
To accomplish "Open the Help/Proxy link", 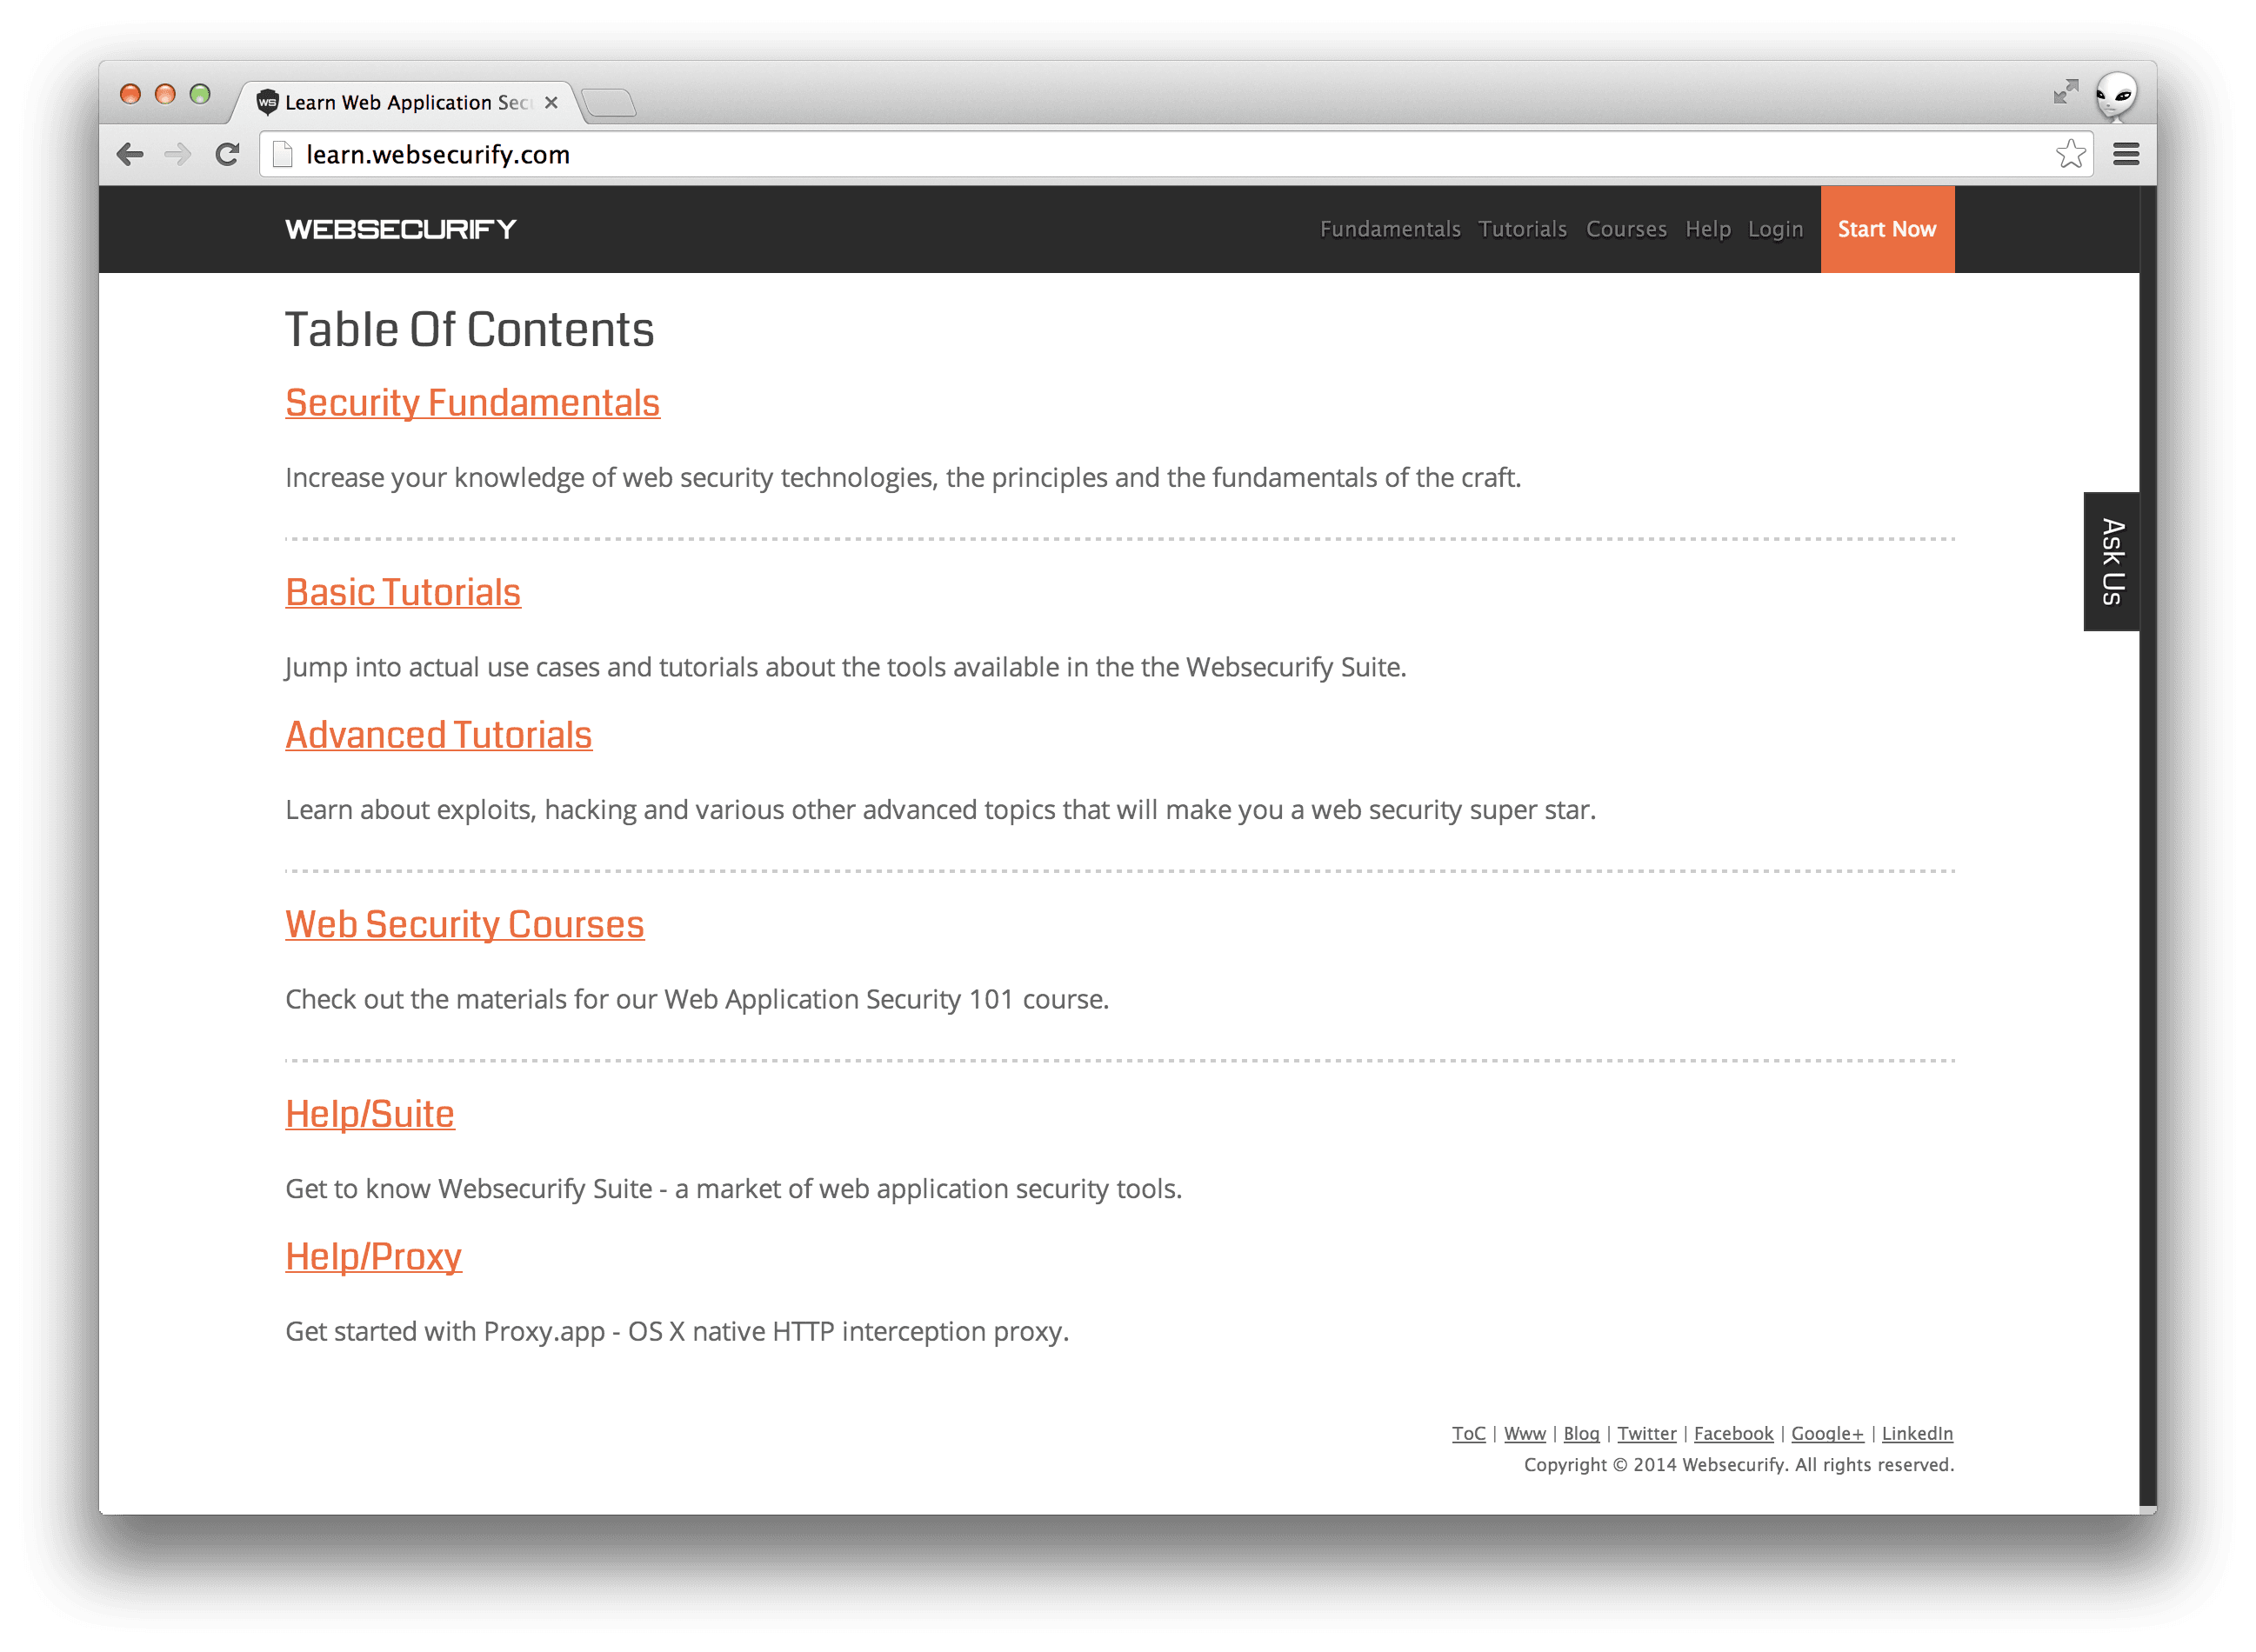I will click(373, 1257).
